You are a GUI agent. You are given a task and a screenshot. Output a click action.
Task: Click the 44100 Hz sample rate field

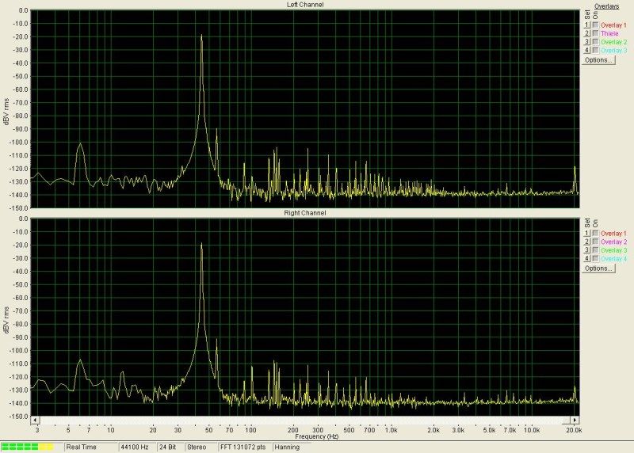(137, 447)
